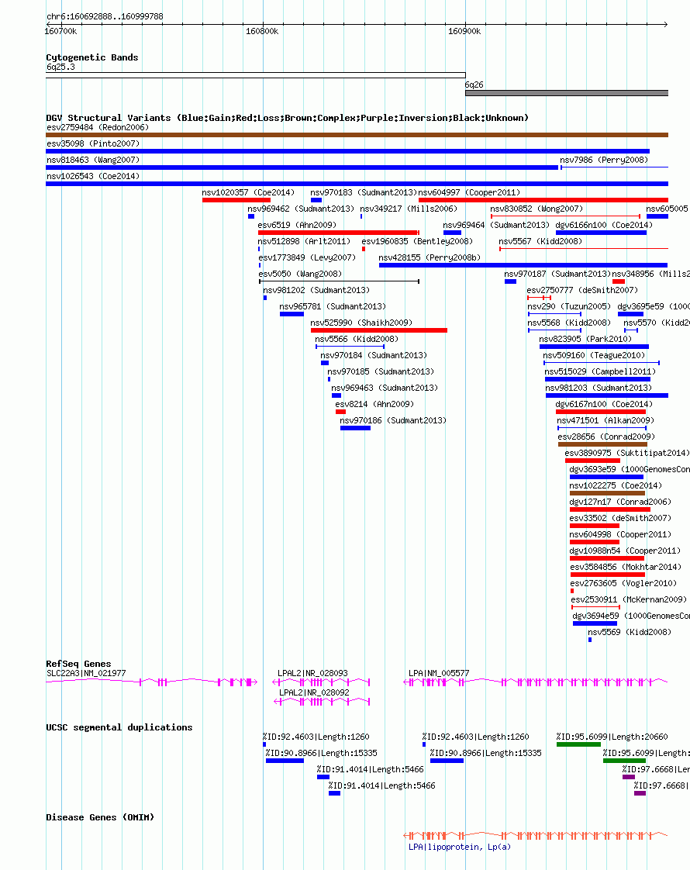The image size is (690, 870).
Task: Open nsv5566 (Kidd2008) variant label
Action: (357, 339)
